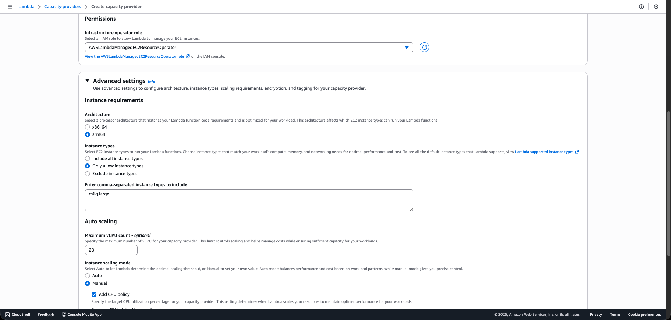Image resolution: width=671 pixels, height=320 pixels.
Task: Click inside the comma-separated instance types box
Action: pos(248,200)
